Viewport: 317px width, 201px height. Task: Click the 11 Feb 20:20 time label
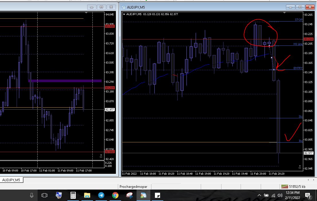pos(276,174)
